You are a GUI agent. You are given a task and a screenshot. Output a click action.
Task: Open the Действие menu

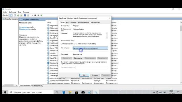click(x=13, y=12)
